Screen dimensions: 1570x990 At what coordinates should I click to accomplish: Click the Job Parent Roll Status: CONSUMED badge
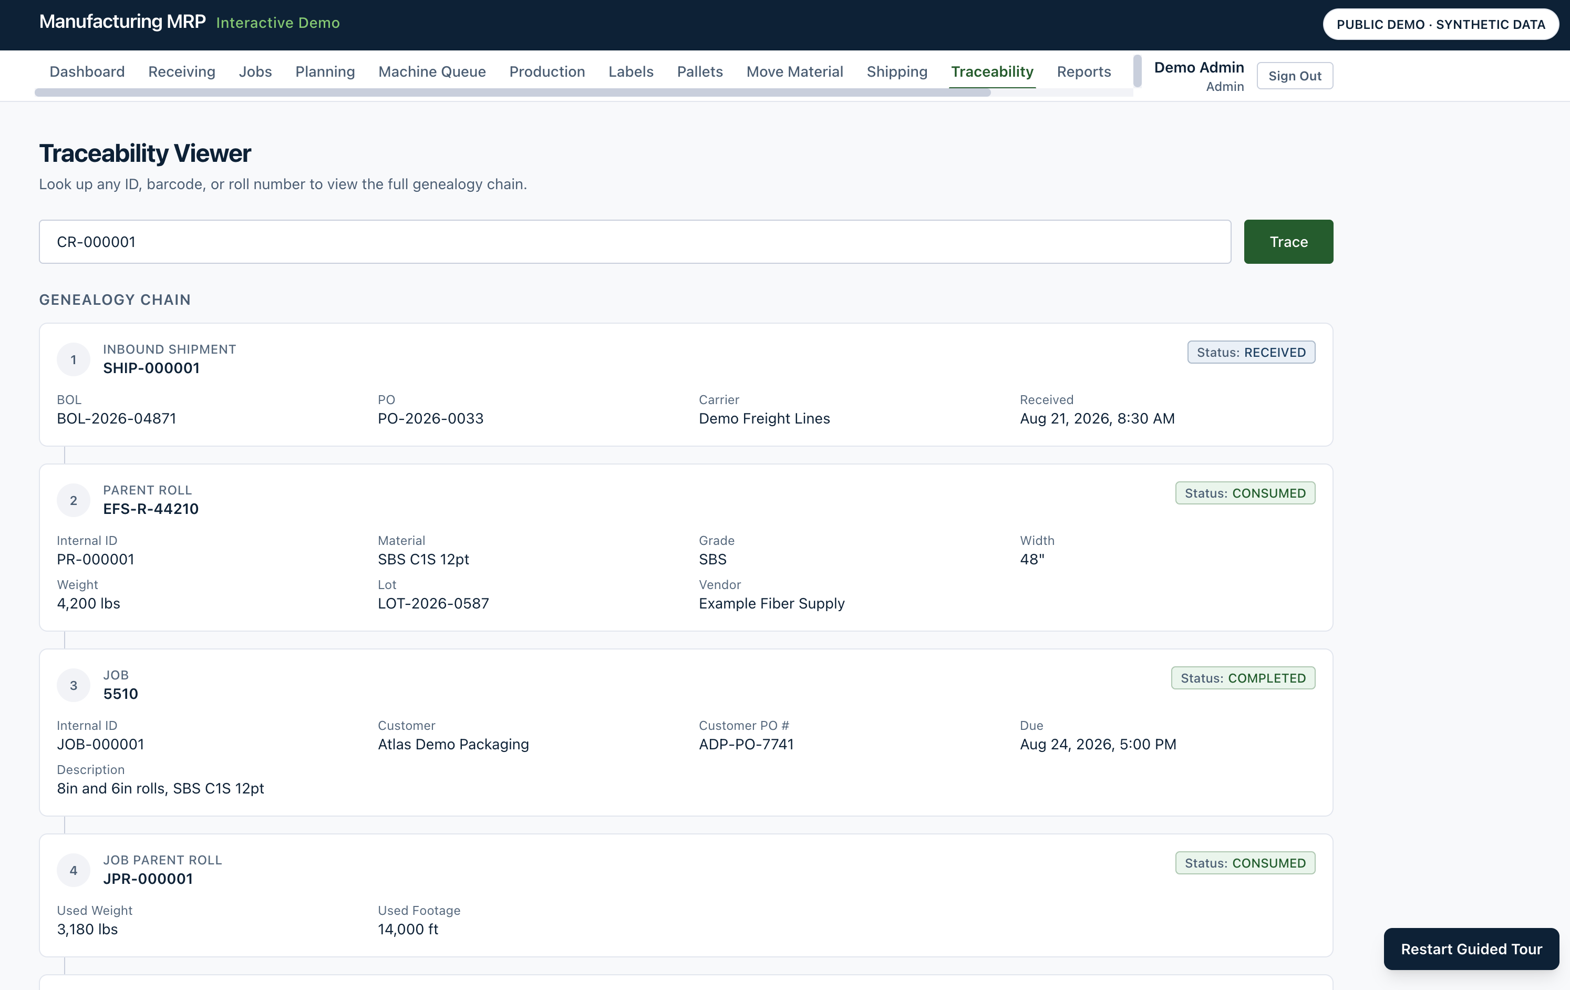1245,863
